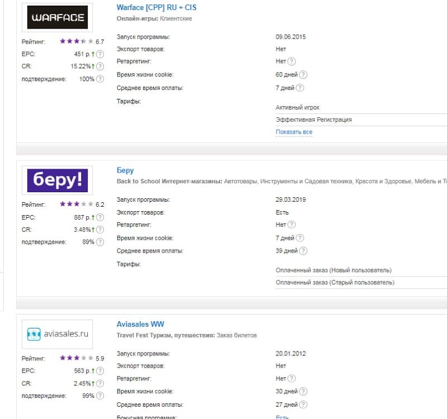Click help icon next to Беру EPC
Screen dimensions: 447x419
click(100, 217)
